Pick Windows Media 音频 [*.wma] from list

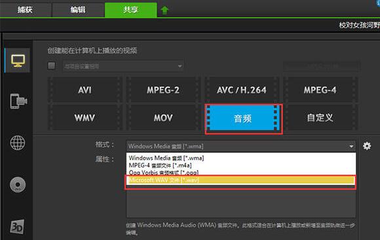(241, 158)
